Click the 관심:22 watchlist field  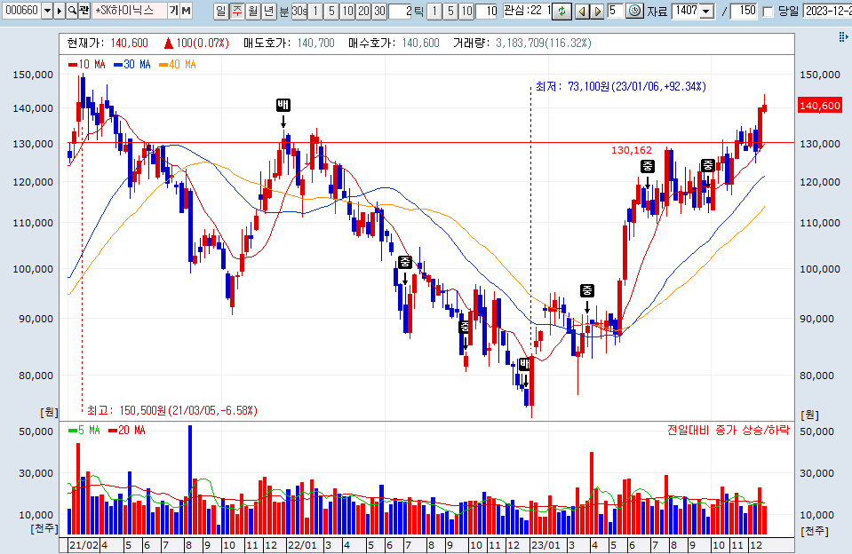pos(527,11)
